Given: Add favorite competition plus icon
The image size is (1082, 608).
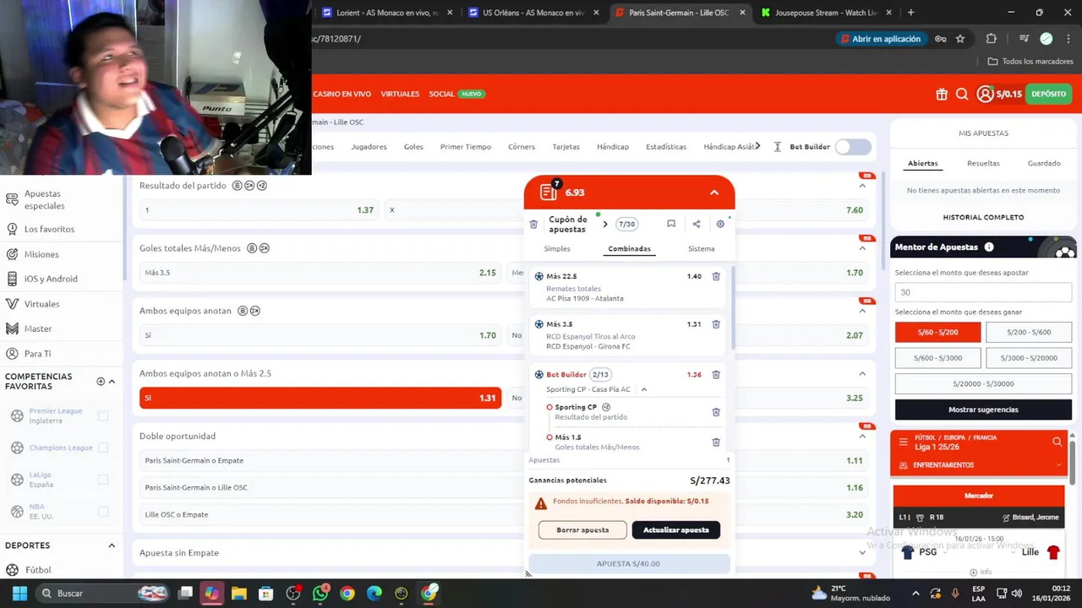Looking at the screenshot, I should coord(101,382).
